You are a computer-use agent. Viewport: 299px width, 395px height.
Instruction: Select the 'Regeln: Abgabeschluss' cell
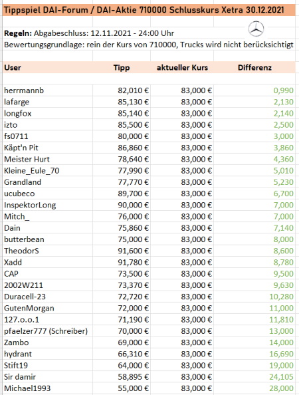click(x=89, y=33)
